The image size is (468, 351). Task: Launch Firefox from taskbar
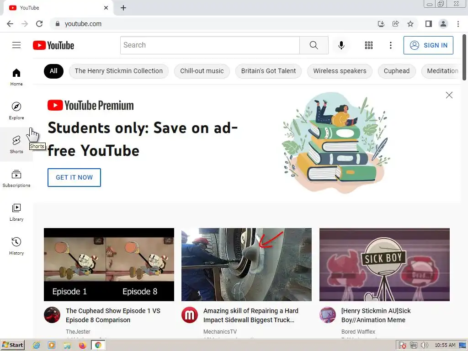click(82, 346)
